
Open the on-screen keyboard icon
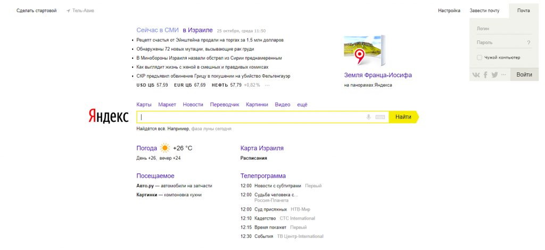coord(381,118)
